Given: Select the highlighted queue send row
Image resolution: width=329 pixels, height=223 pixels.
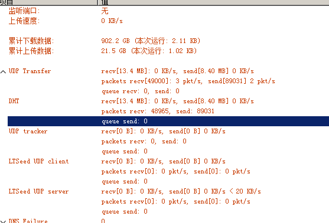Looking at the screenshot, I should (168, 121).
